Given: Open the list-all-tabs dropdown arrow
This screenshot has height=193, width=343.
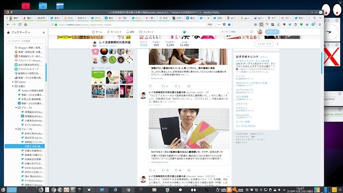Looking at the screenshot, I should [x=320, y=18].
